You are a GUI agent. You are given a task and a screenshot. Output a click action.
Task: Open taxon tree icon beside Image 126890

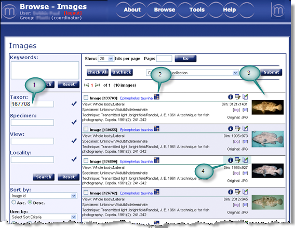click(156, 160)
